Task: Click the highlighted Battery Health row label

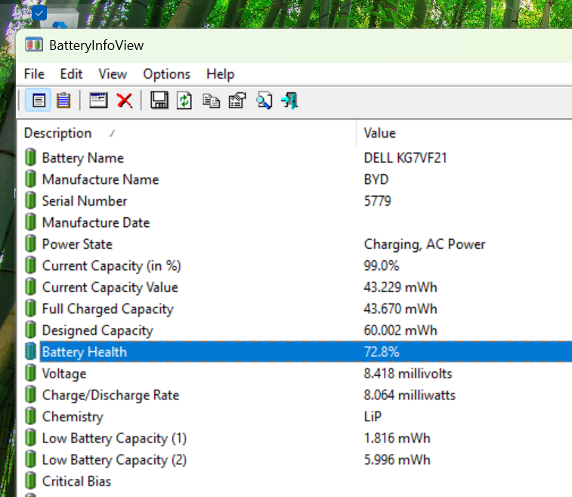Action: point(85,352)
